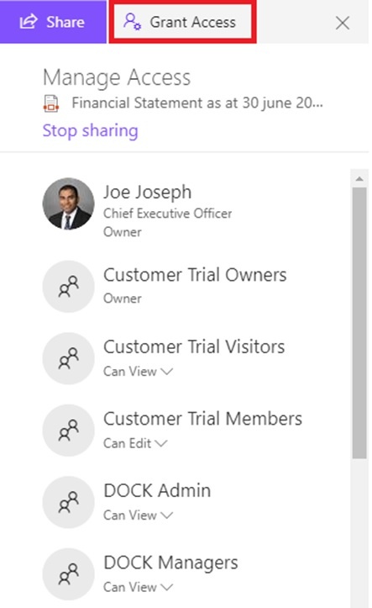Click the scrollbar up arrow
Screen dimensions: 372x608
click(359, 179)
